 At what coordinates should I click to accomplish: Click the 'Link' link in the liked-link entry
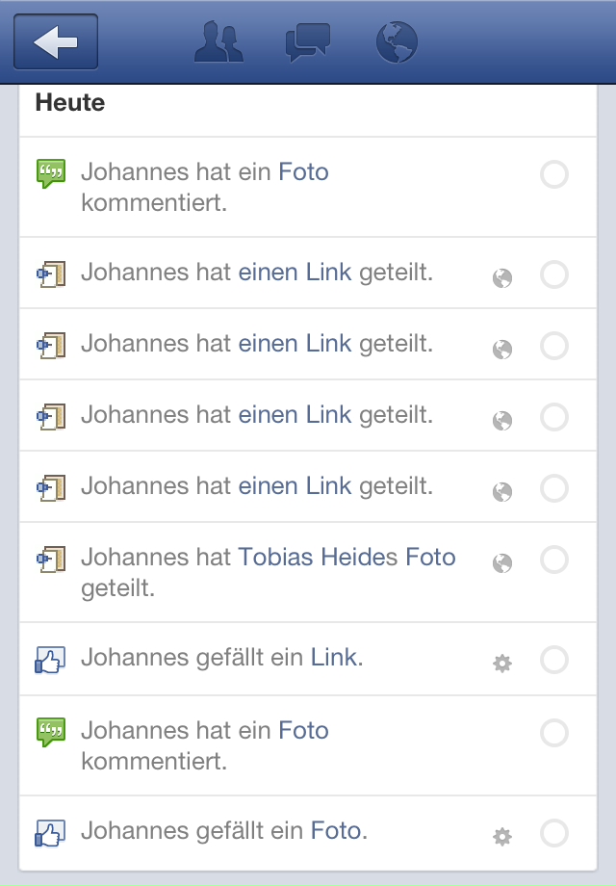point(334,658)
